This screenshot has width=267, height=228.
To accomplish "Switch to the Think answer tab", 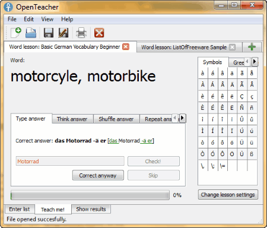I will click(x=72, y=119).
